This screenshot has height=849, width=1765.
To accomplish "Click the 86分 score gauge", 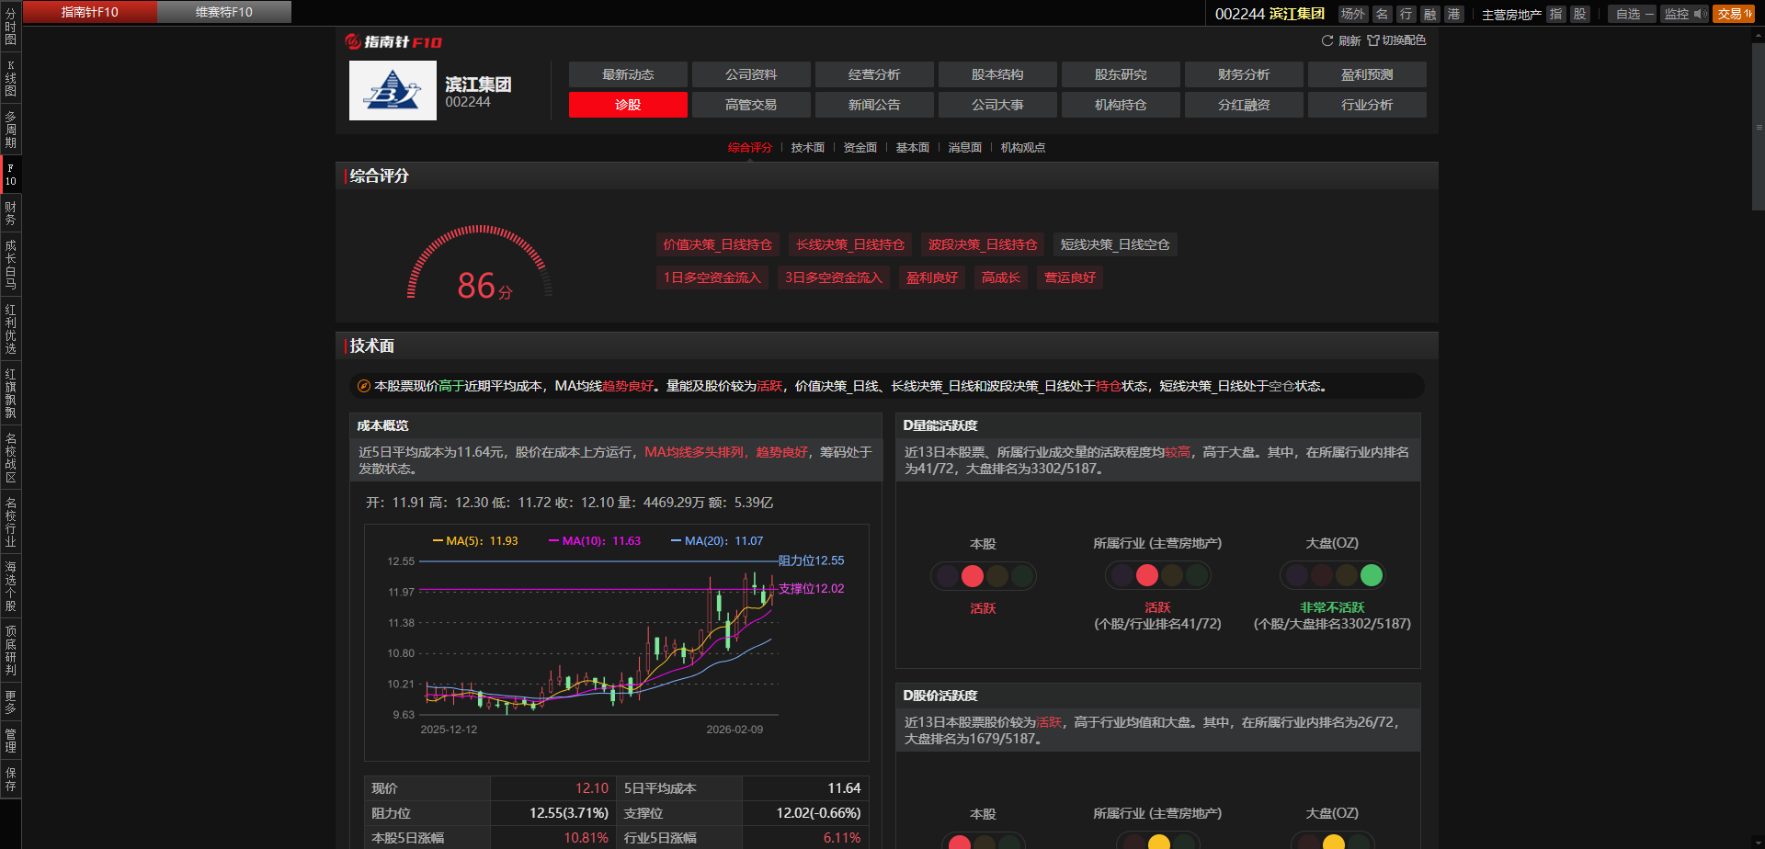I will point(480,264).
